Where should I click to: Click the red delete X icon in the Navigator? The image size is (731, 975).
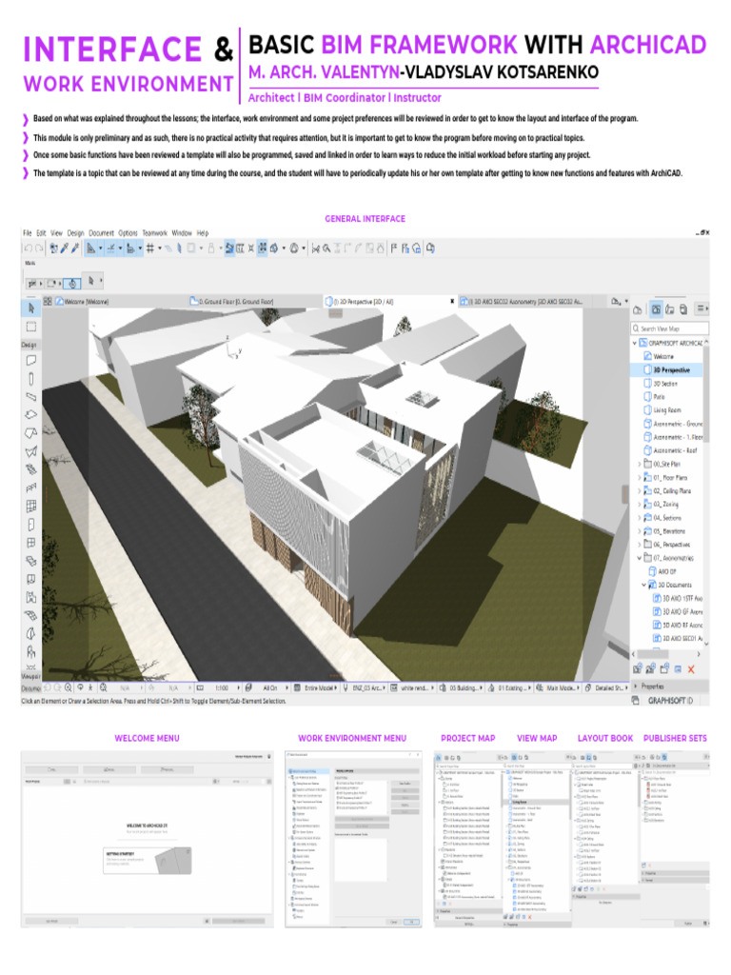(x=691, y=669)
